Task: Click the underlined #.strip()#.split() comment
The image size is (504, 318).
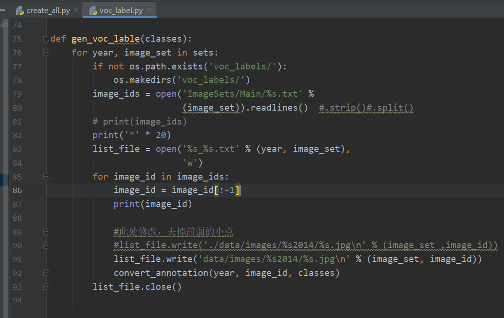Action: tap(366, 107)
